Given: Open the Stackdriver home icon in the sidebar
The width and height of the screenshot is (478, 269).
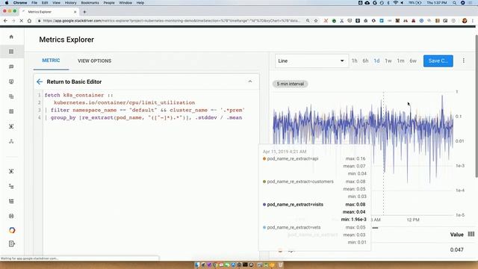Looking at the screenshot, I should pos(11,37).
